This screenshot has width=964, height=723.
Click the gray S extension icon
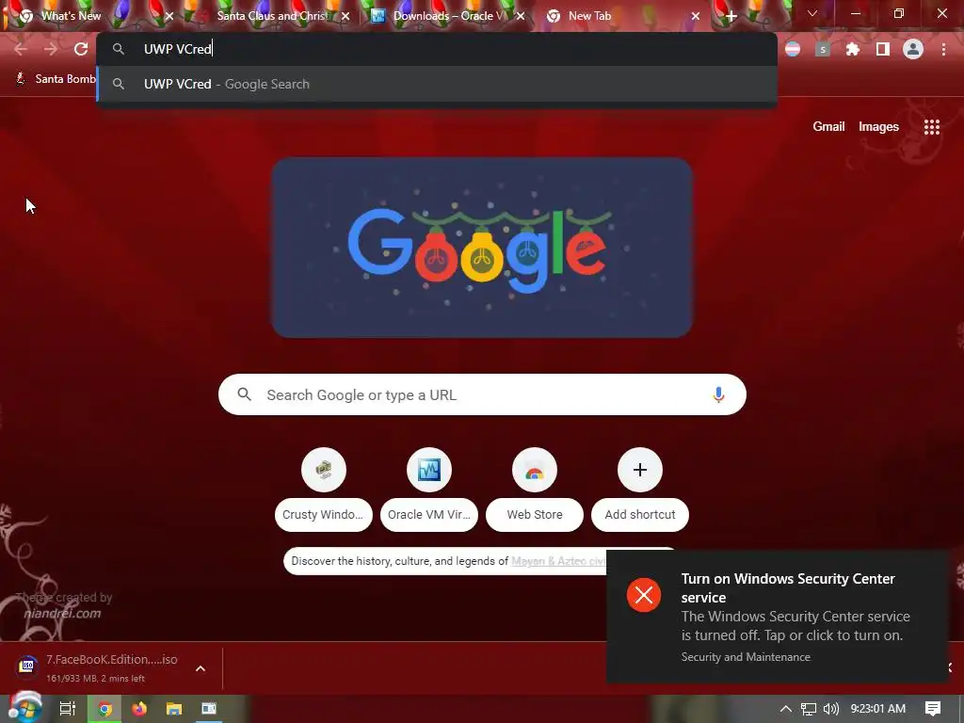pyautogui.click(x=823, y=49)
